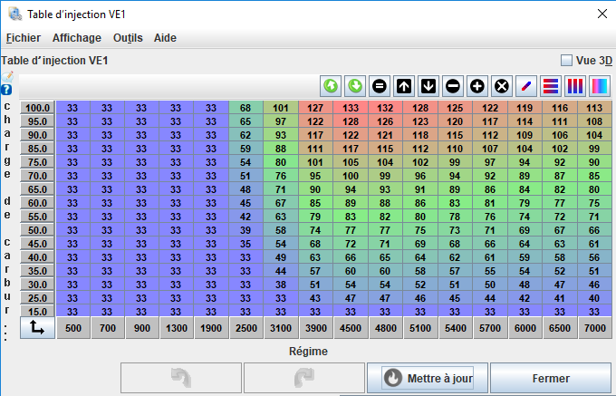Select cell 40 in the 25.0 row
This screenshot has width=616, height=396.
coord(594,298)
